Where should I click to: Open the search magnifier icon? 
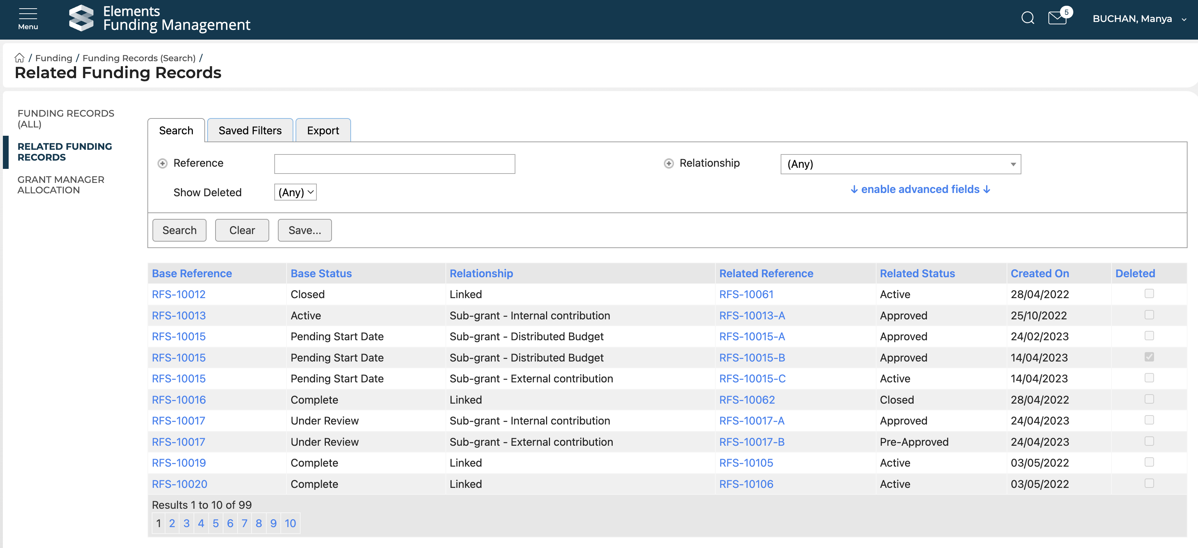(x=1027, y=18)
